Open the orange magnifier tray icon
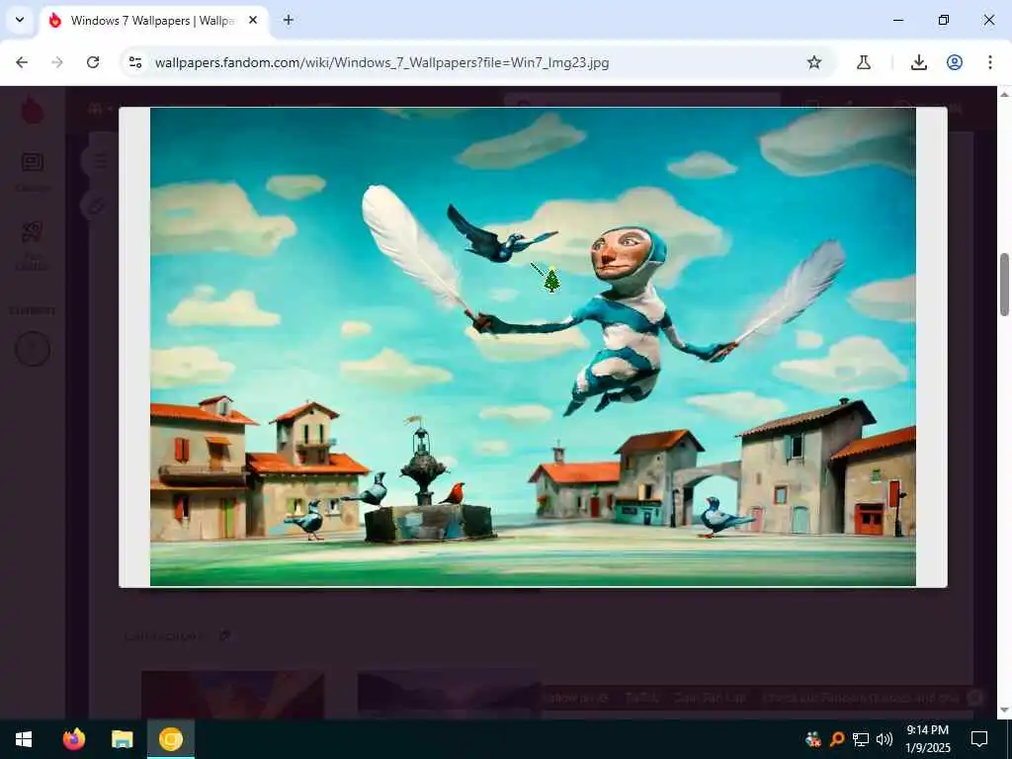1012x759 pixels. 836,739
